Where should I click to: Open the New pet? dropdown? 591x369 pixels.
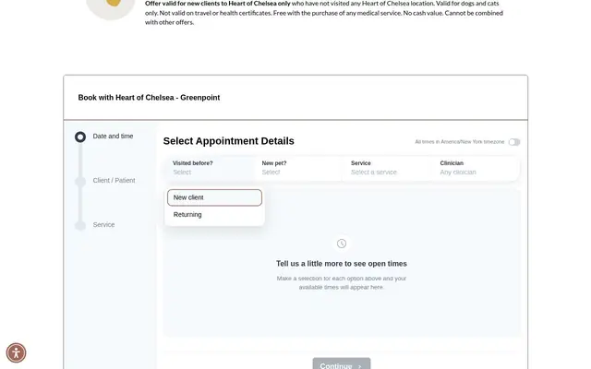(x=298, y=168)
